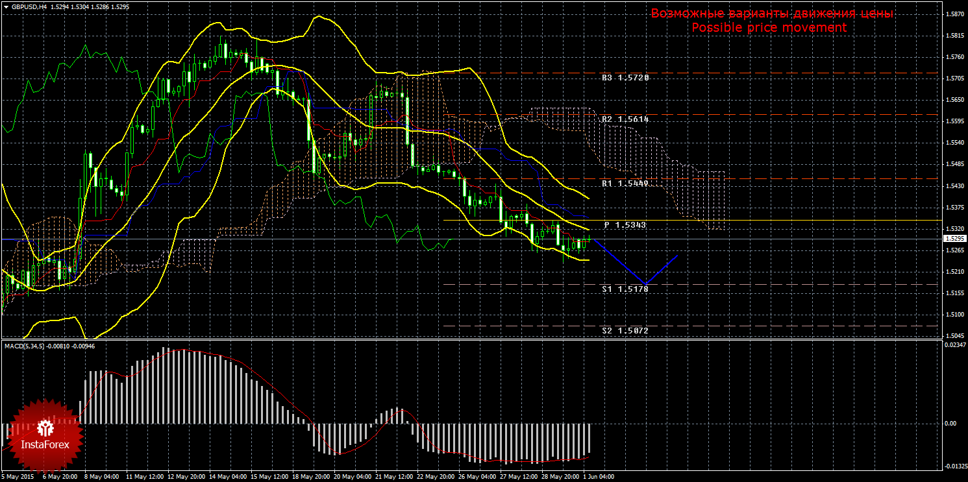Screen dimensions: 968x482
Task: Select the R2 1.5614 resistance label
Action: click(625, 120)
